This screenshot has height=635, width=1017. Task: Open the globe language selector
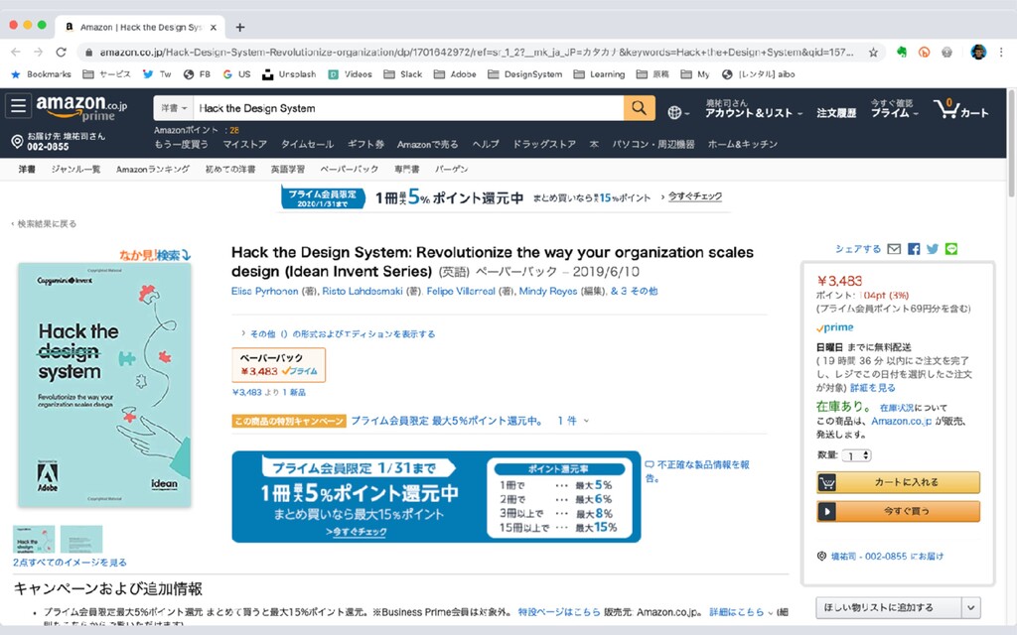click(x=678, y=113)
